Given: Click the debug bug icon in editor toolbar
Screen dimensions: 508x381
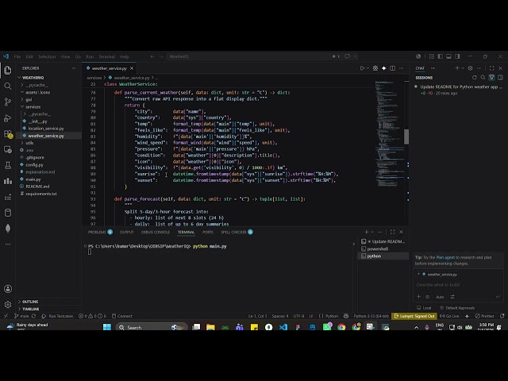Looking at the screenshot, I should click(x=375, y=68).
